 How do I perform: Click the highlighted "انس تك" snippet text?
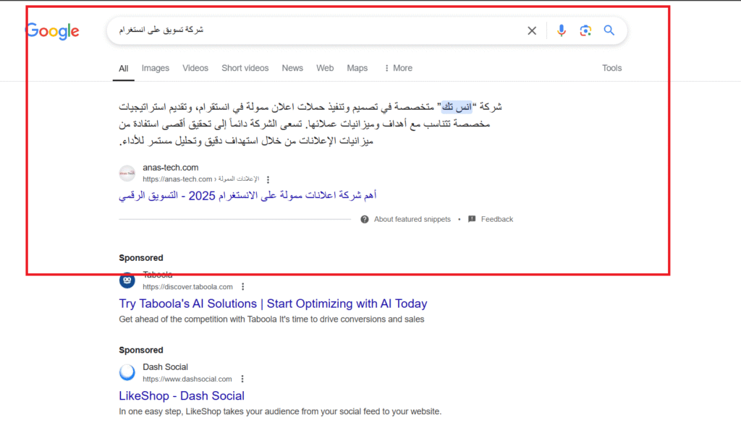click(457, 107)
